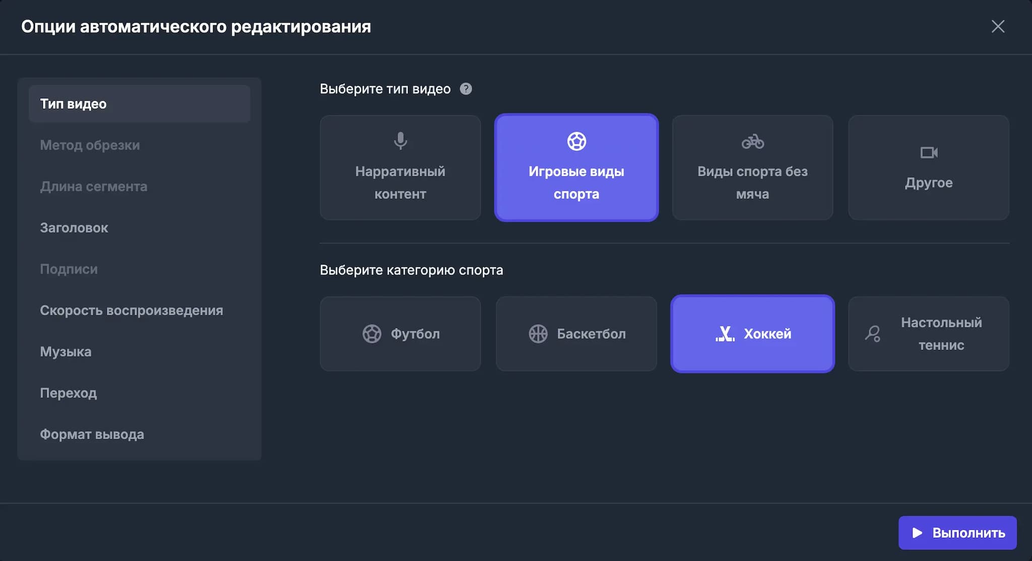Switch to the Музыка sidebar section
The height and width of the screenshot is (561, 1032).
point(66,352)
